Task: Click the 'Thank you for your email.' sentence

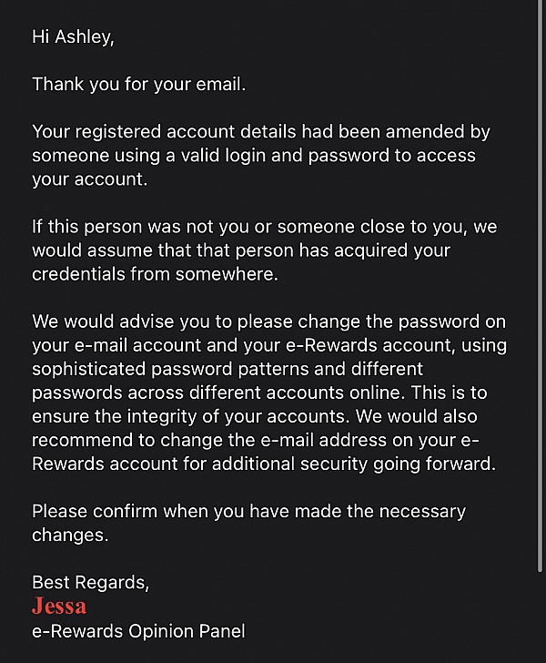Action: 139,84
